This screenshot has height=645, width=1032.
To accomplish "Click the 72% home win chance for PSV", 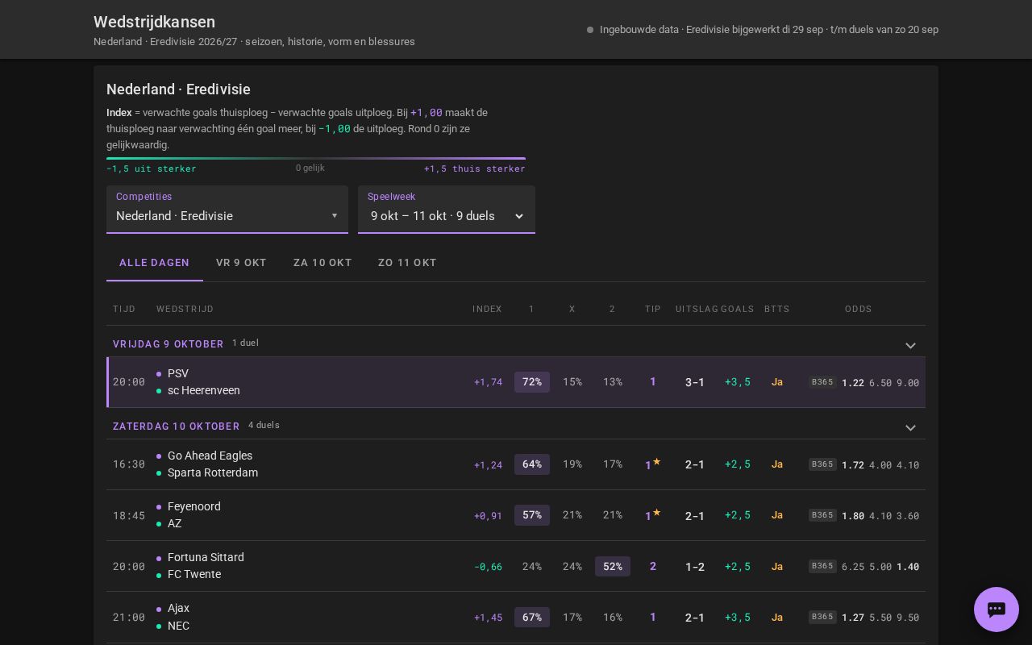I will [532, 382].
